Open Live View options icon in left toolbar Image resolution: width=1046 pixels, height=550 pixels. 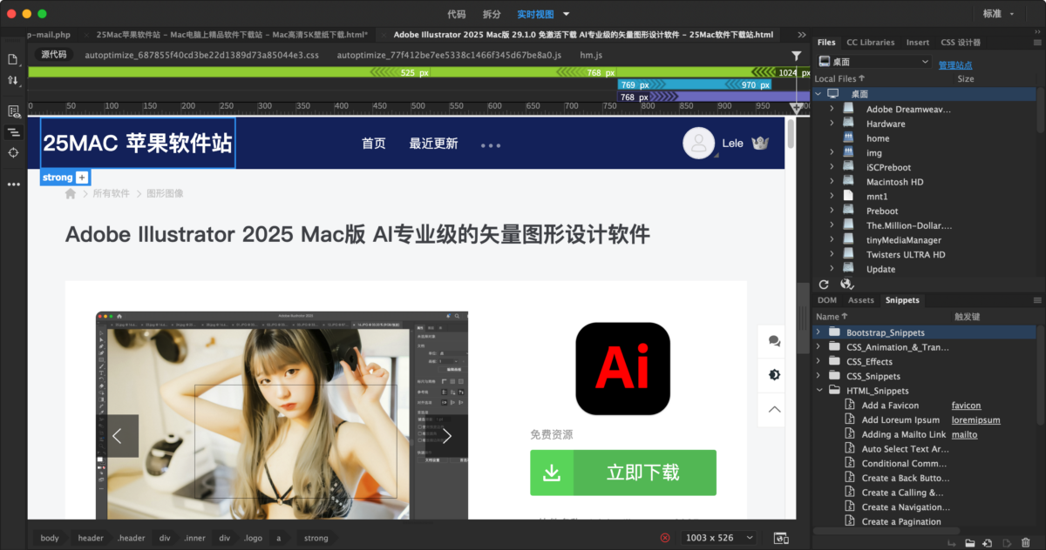click(13, 111)
